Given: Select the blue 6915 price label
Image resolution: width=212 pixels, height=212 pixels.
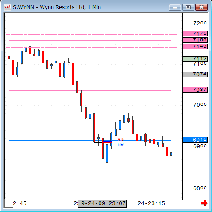Looking at the screenshot, I should [195, 140].
